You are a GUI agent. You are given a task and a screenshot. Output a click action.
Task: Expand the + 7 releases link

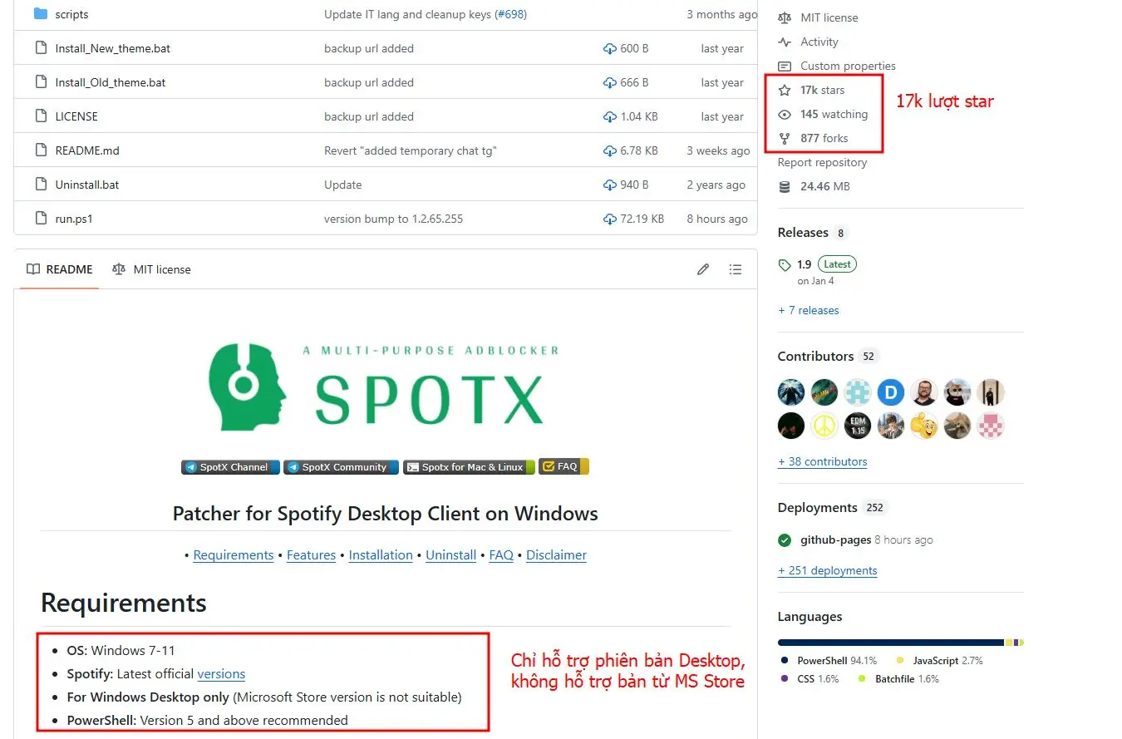coord(808,310)
